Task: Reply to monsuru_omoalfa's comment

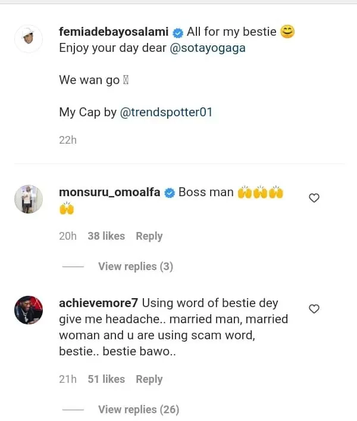Action: pos(149,236)
